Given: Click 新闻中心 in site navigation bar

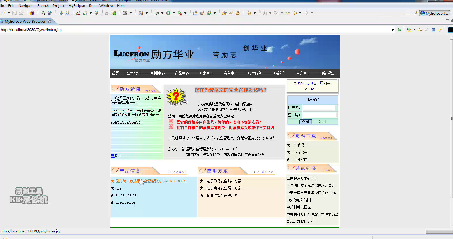Looking at the screenshot, I should (x=158, y=73).
